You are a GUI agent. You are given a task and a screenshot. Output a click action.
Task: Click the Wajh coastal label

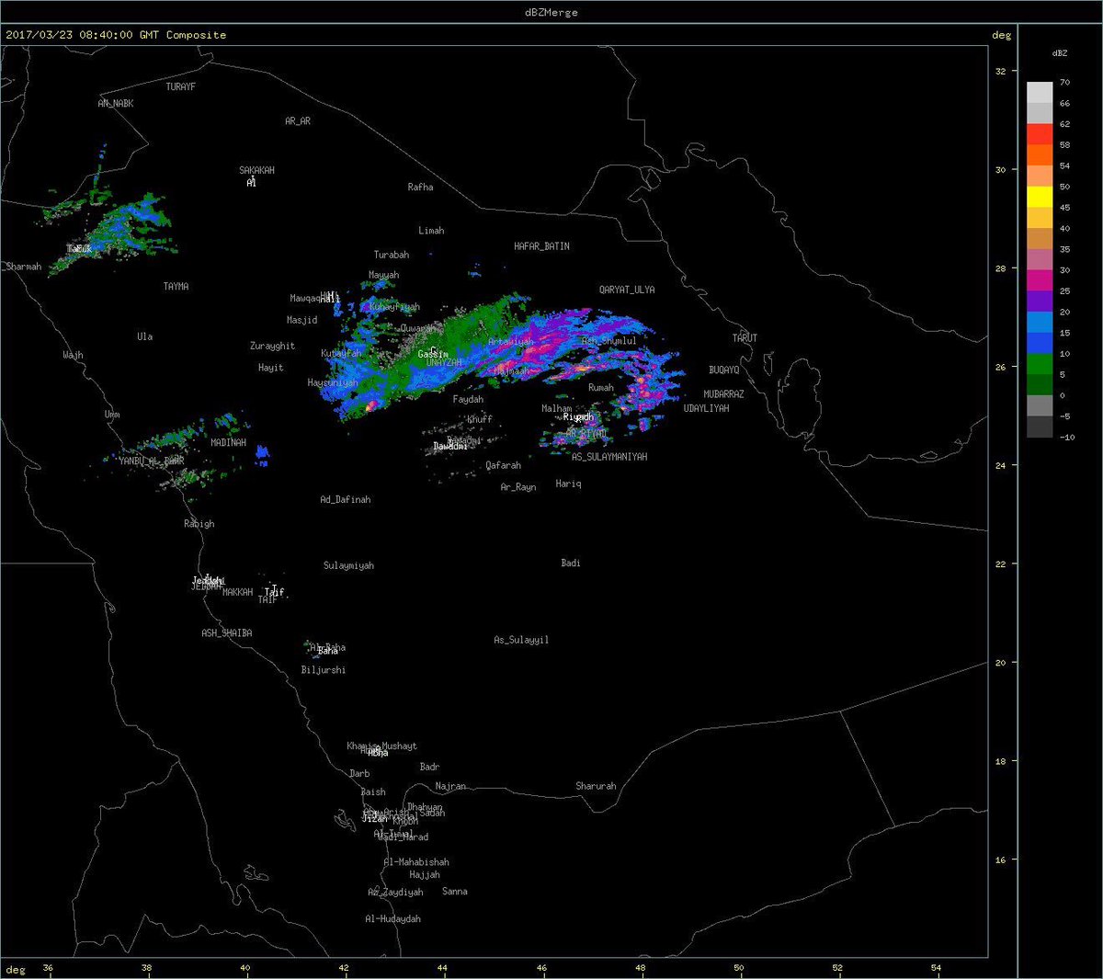74,356
